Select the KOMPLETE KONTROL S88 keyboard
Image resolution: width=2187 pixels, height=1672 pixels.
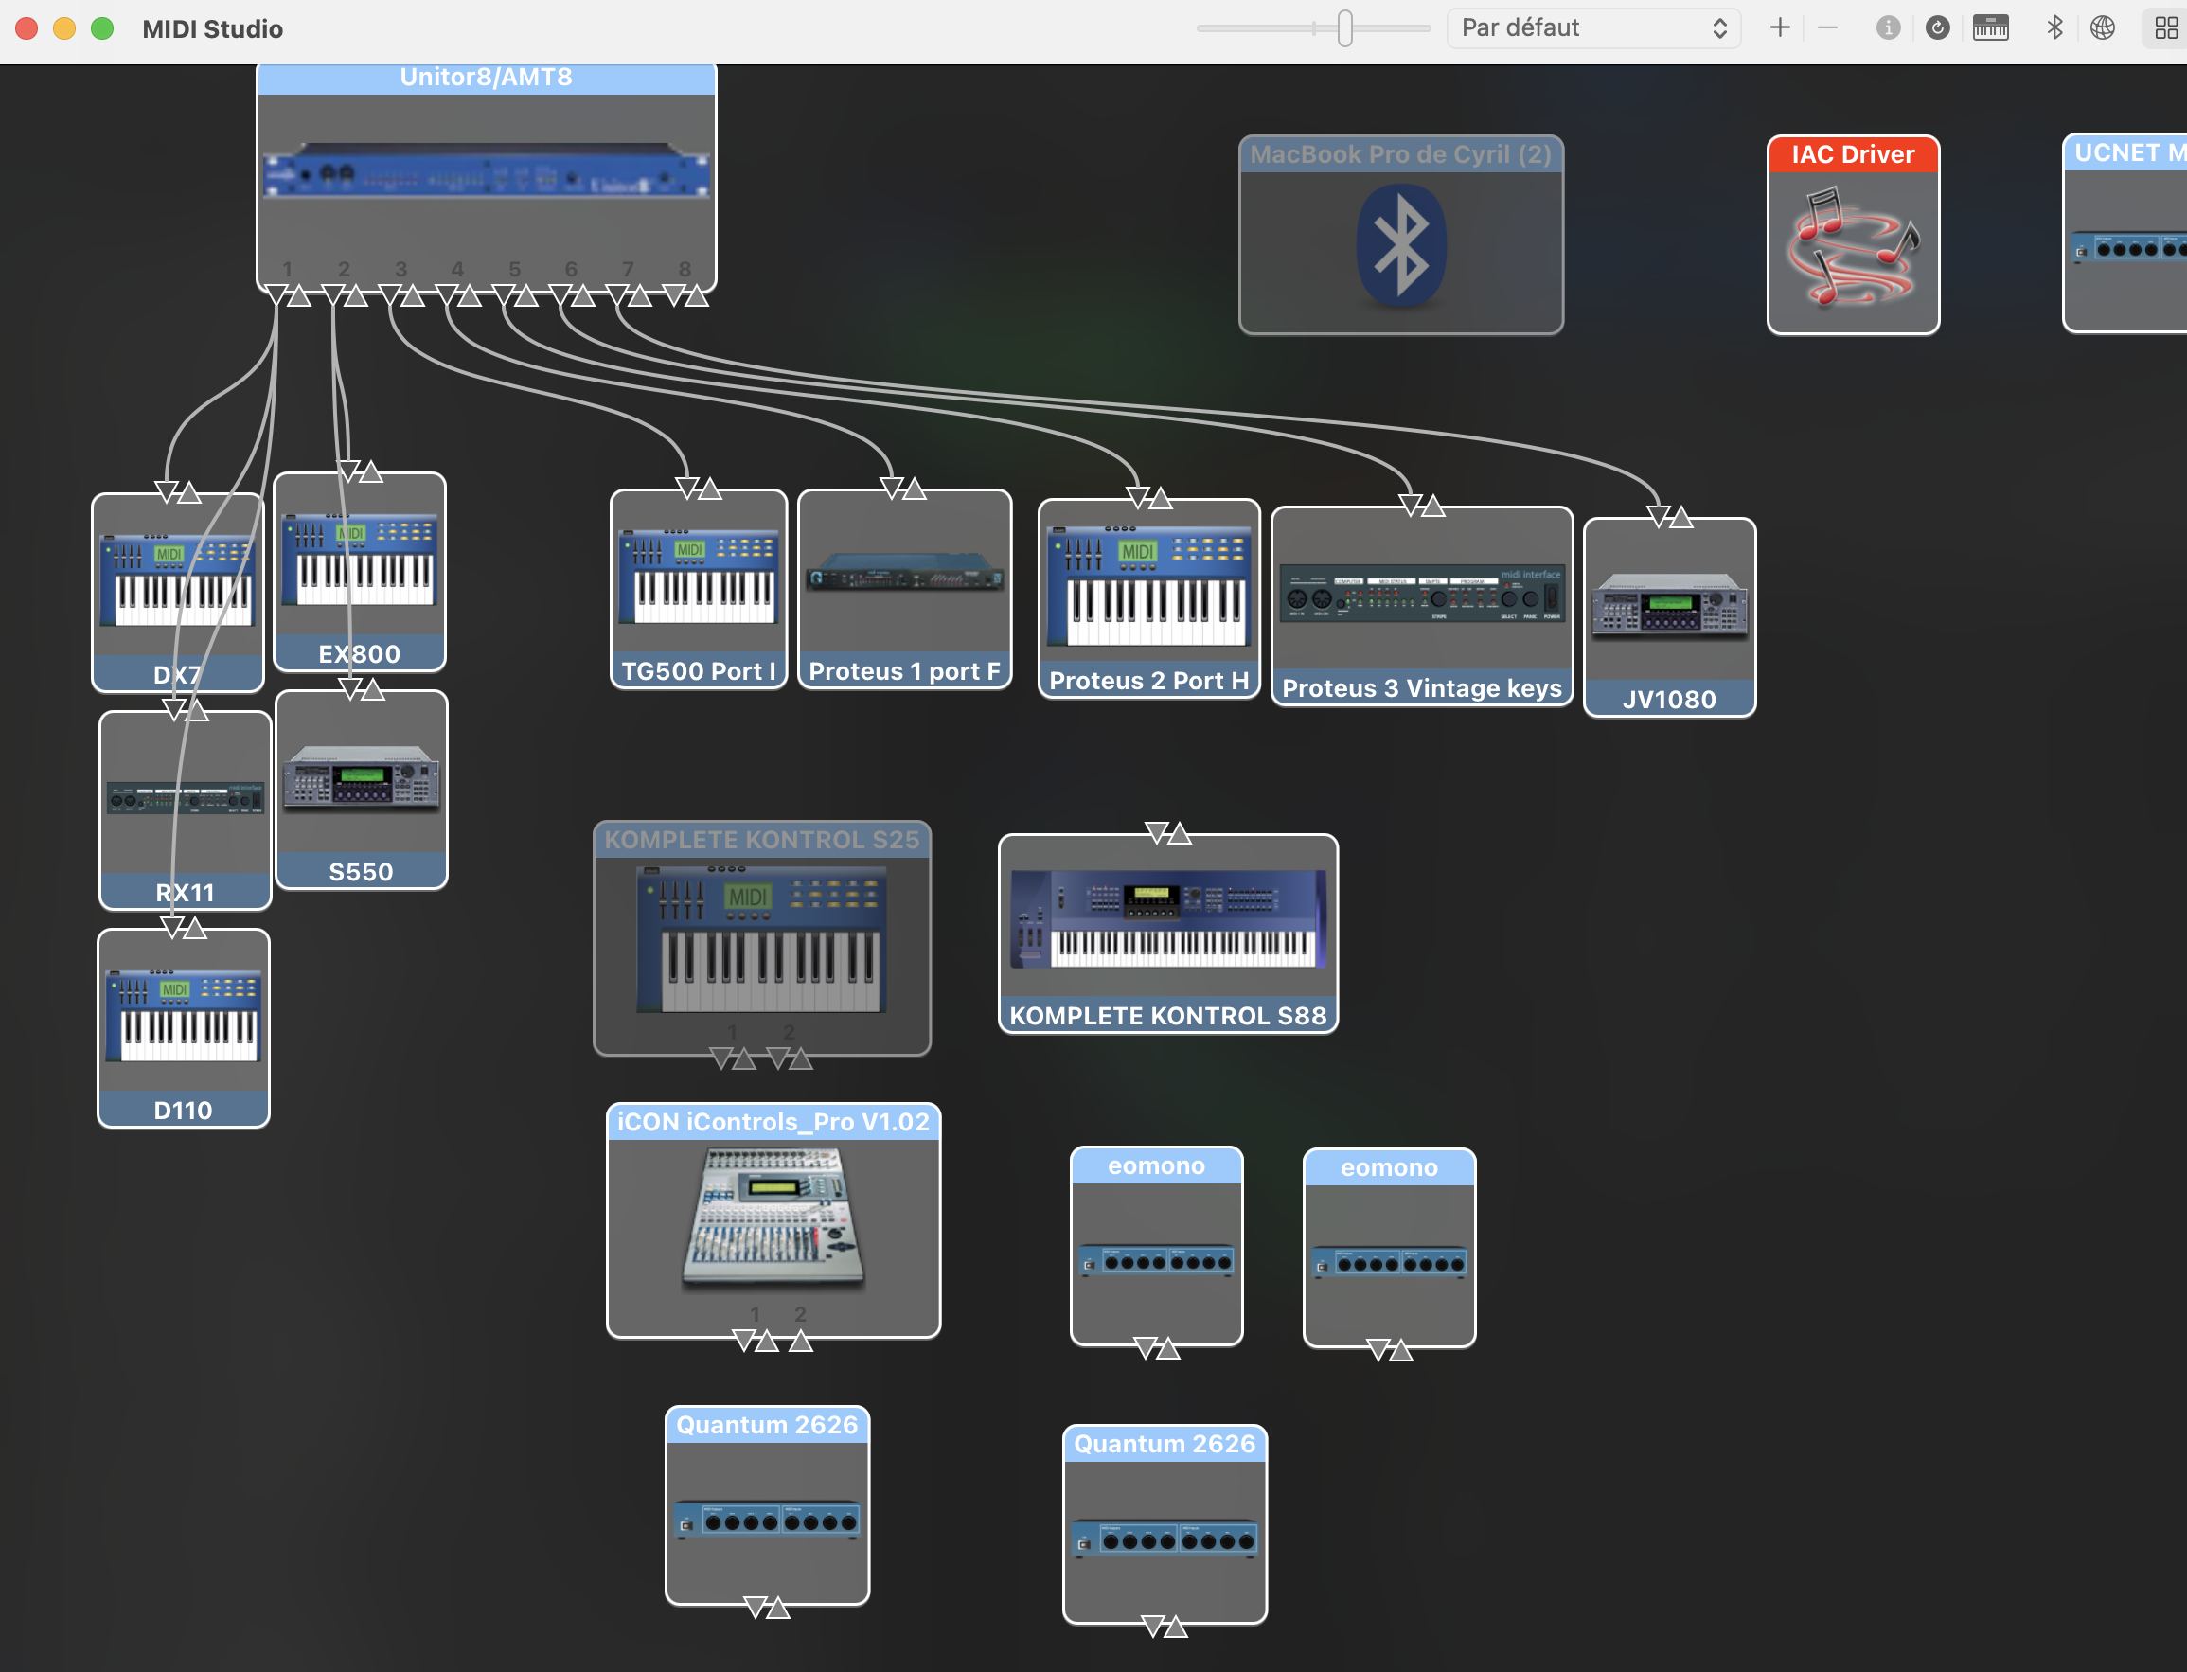point(1167,920)
